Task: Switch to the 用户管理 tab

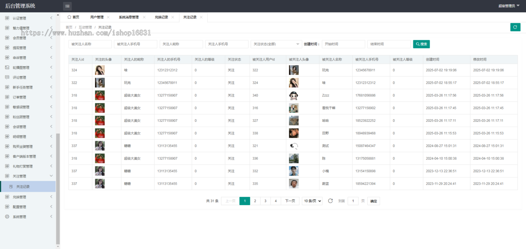Action: point(97,17)
